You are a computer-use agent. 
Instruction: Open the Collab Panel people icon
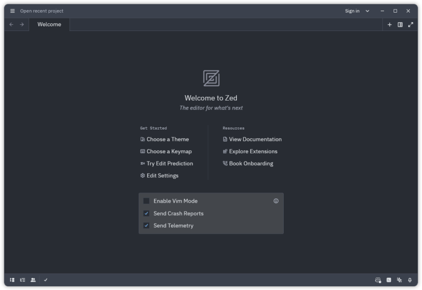33,280
